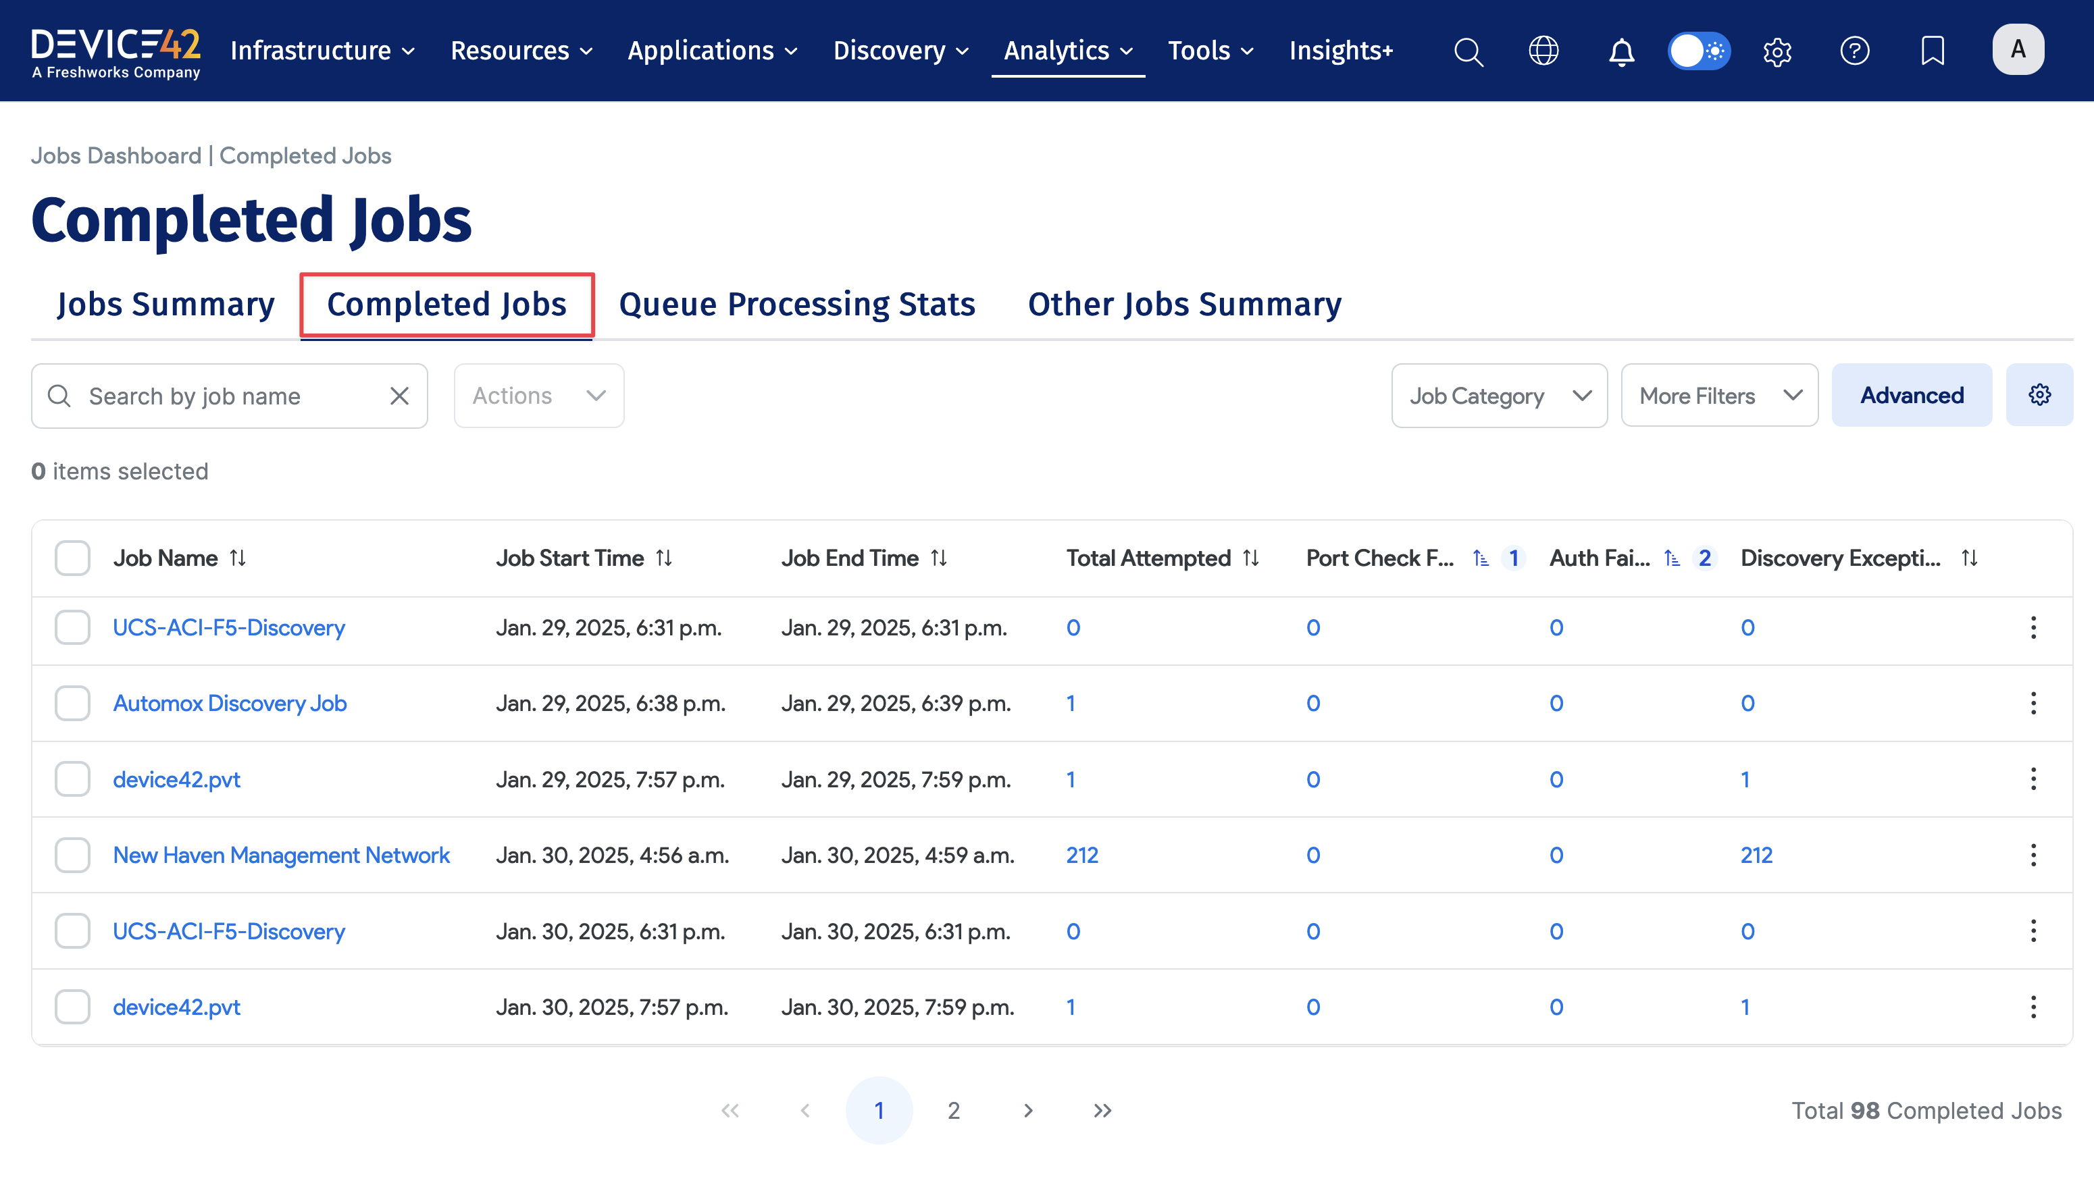
Task: Open row menu for Jan. 29 UCS-ACI-F5-Discovery
Action: click(2033, 627)
